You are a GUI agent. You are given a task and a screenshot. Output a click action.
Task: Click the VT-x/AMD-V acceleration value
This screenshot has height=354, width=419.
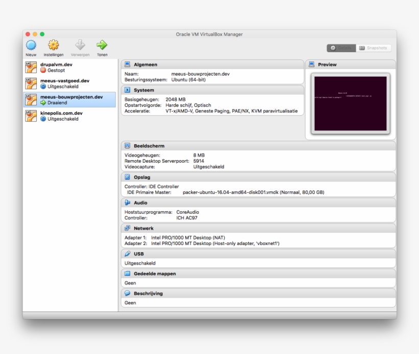pyautogui.click(x=231, y=111)
